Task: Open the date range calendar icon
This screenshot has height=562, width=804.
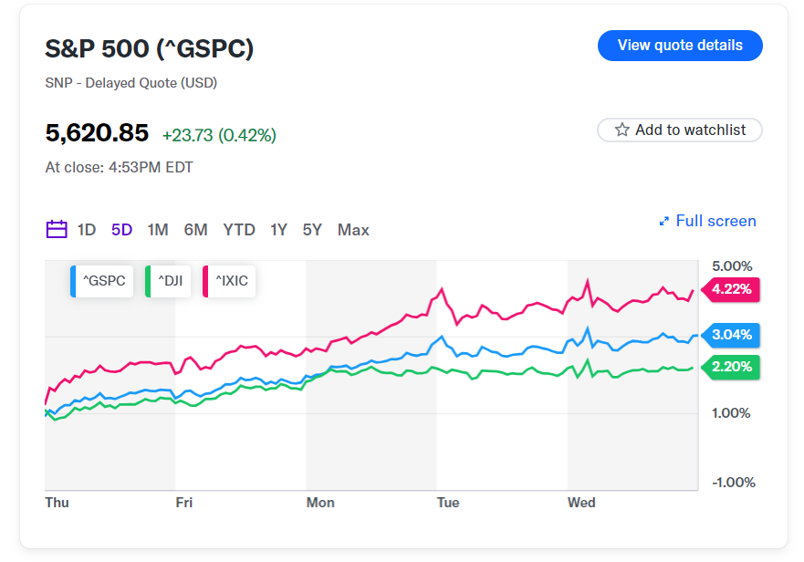Action: point(57,230)
